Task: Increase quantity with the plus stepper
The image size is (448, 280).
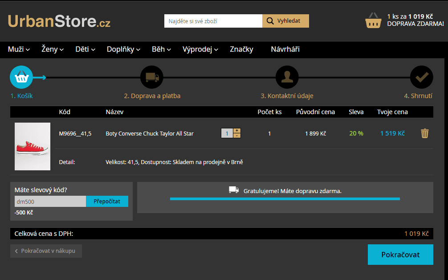Action: [x=237, y=131]
